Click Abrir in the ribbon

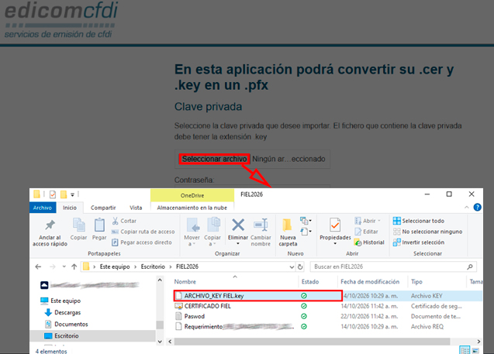(368, 221)
